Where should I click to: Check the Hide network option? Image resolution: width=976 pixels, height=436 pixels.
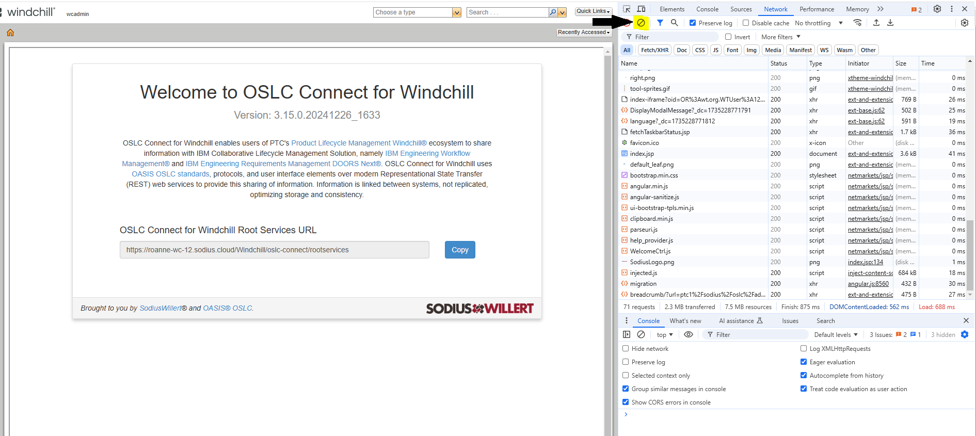pyautogui.click(x=626, y=348)
